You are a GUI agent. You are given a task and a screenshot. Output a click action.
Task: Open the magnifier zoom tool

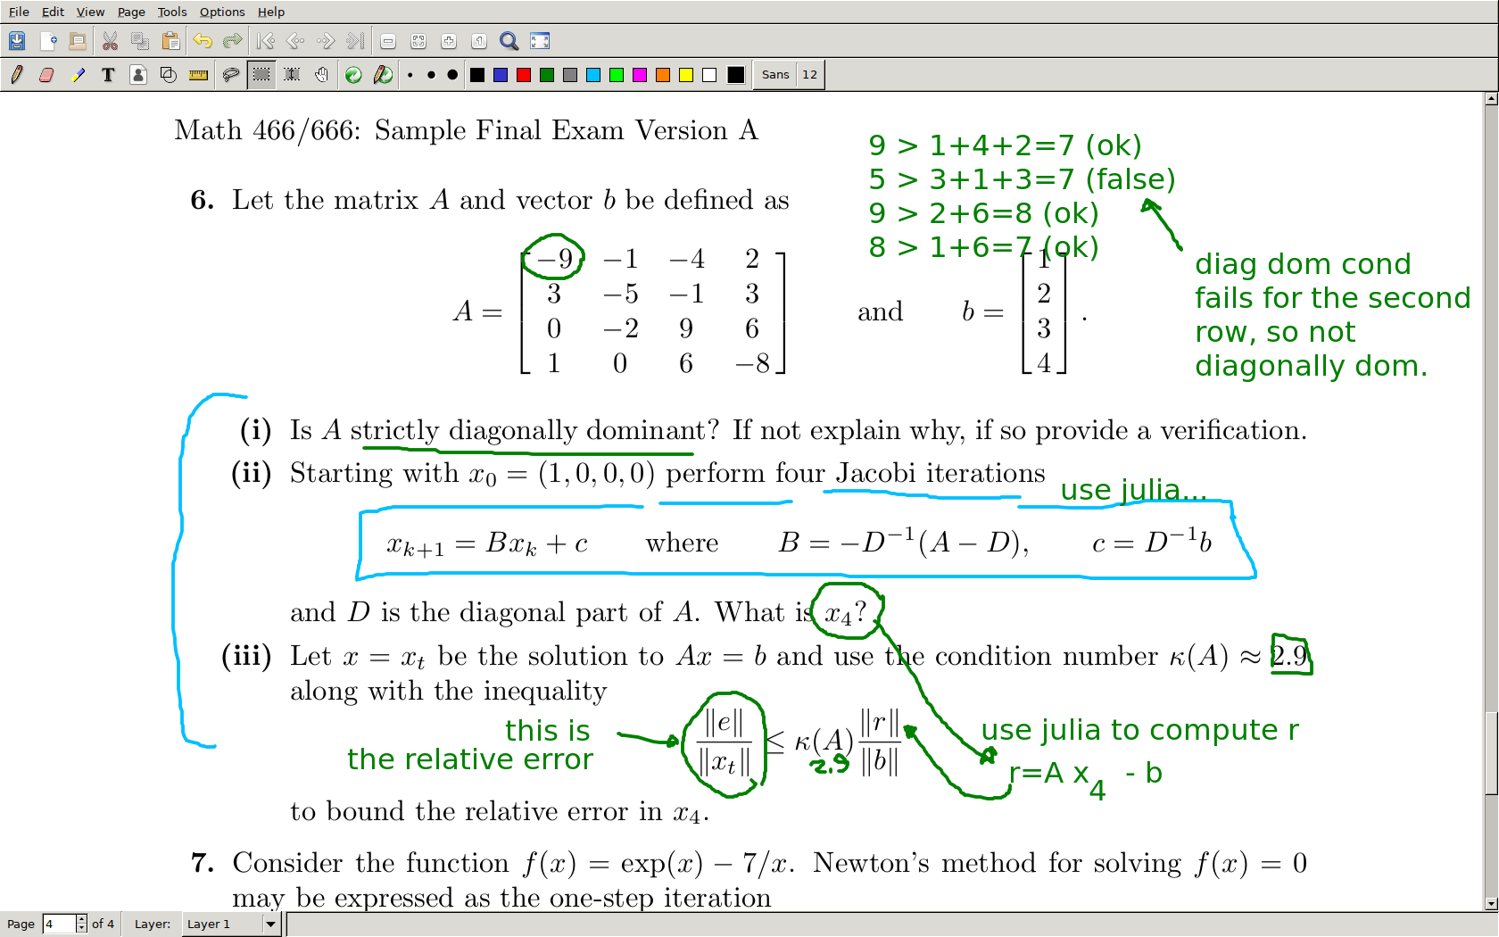[x=509, y=41]
